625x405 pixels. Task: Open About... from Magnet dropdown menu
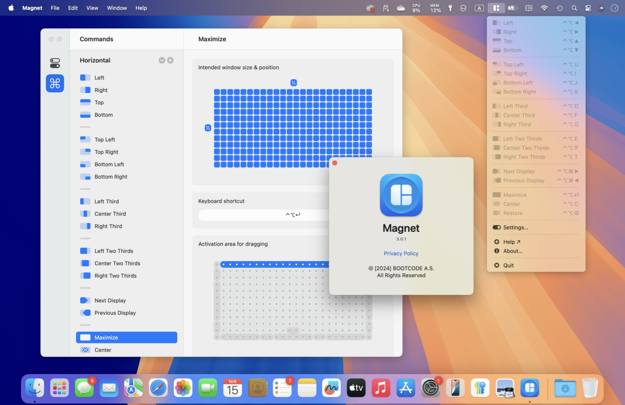(x=536, y=251)
